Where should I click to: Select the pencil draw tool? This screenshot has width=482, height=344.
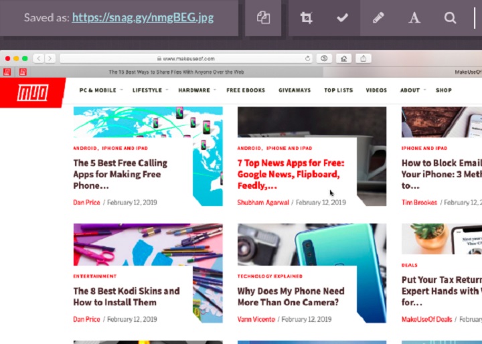(378, 18)
